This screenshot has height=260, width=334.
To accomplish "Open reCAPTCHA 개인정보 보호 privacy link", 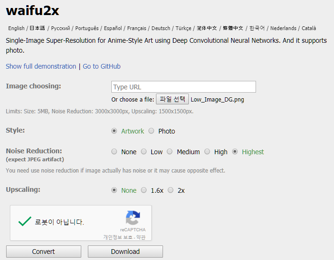I will coord(118,237).
